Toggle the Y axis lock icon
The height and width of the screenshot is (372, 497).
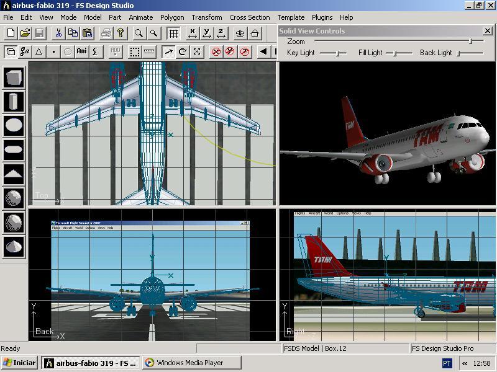(230, 51)
